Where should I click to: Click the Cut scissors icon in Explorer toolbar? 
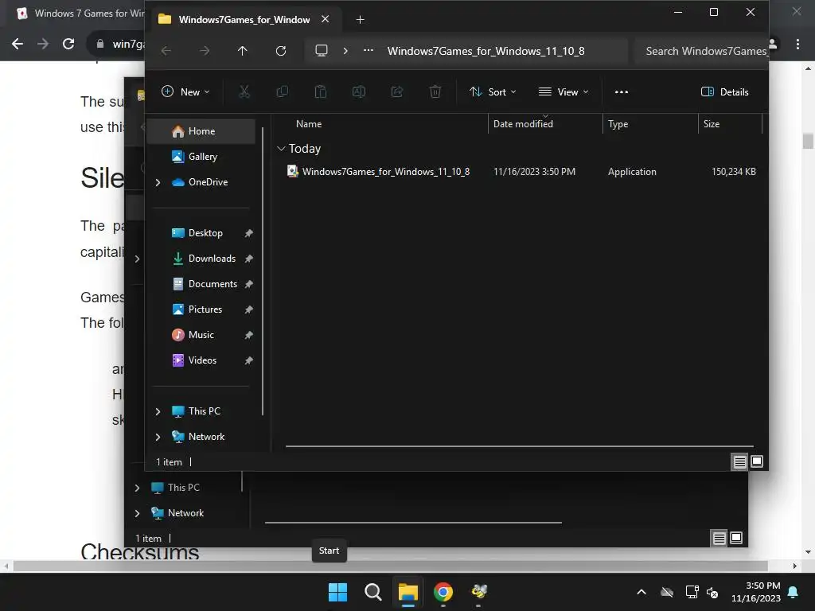(x=244, y=92)
